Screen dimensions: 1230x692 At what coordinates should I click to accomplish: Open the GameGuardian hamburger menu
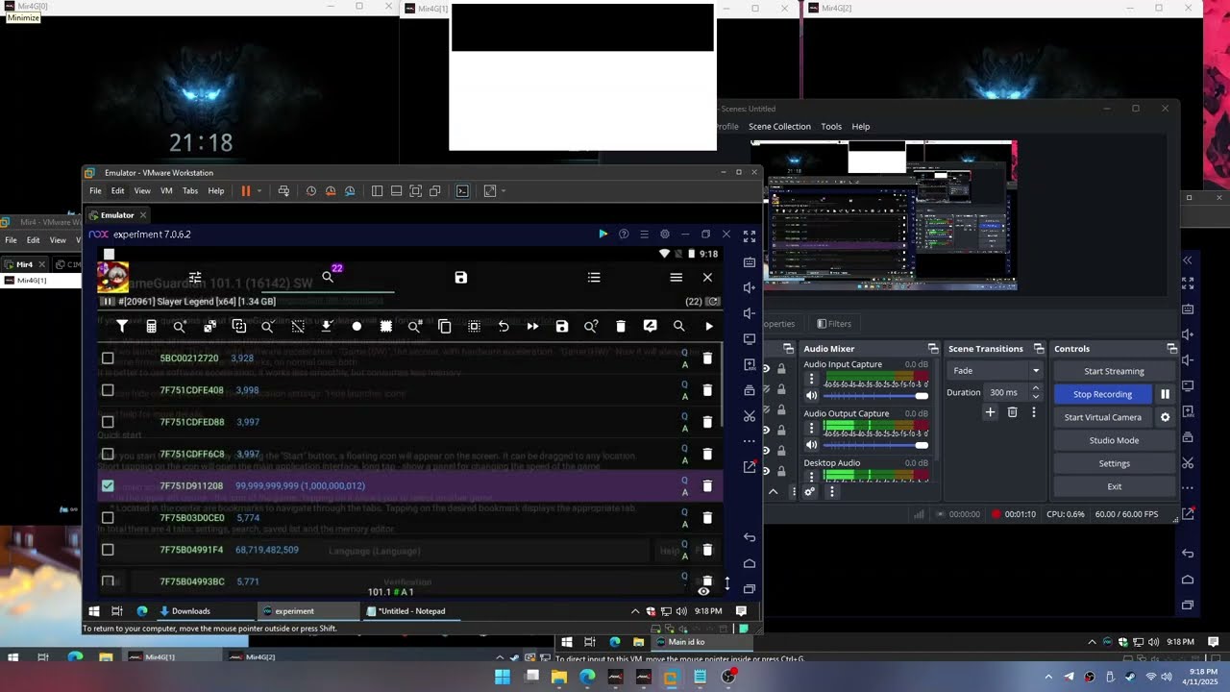coord(676,277)
